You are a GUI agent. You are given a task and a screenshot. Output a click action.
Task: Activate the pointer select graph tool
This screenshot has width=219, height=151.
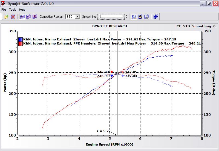tap(146, 17)
